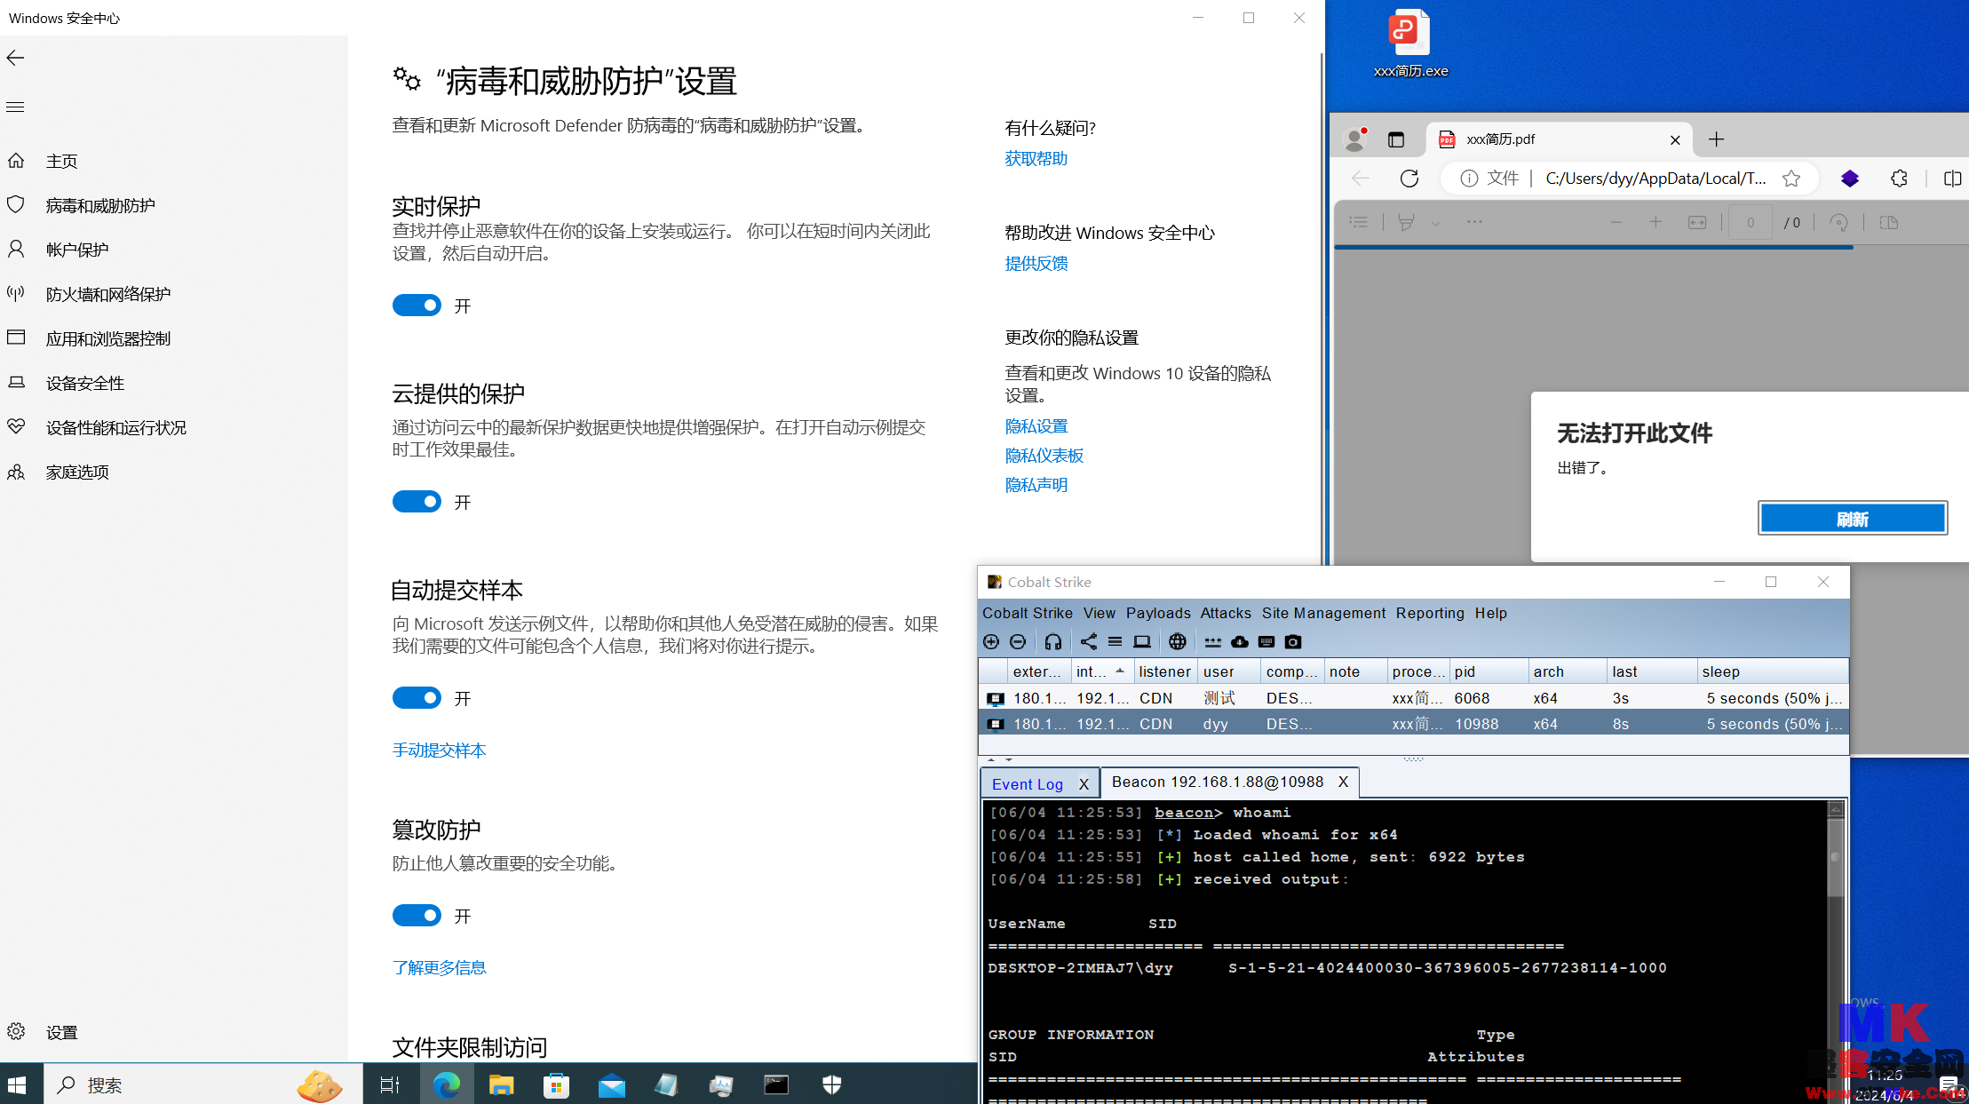Image resolution: width=1969 pixels, height=1104 pixels.
Task: Open new tab in Edge
Action: pyautogui.click(x=1717, y=139)
